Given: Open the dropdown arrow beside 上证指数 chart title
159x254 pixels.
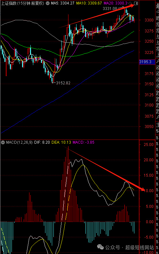Looking at the screenshot, I should [x=47, y=3].
